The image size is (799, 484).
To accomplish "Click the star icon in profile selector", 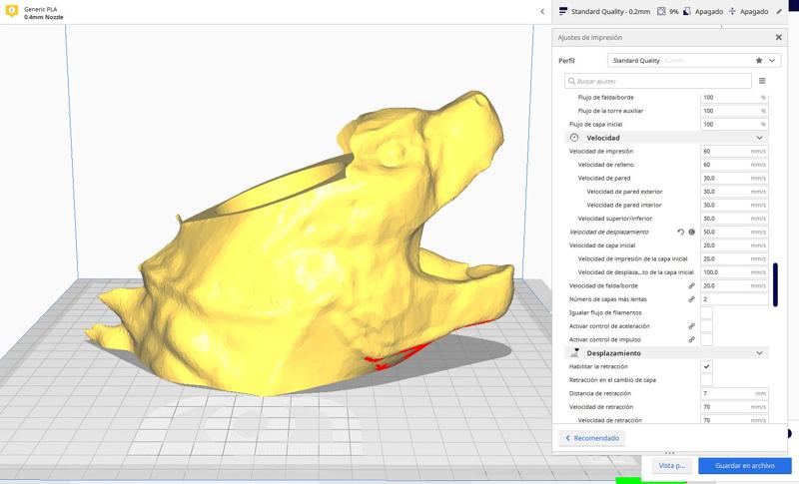I will coord(757,61).
